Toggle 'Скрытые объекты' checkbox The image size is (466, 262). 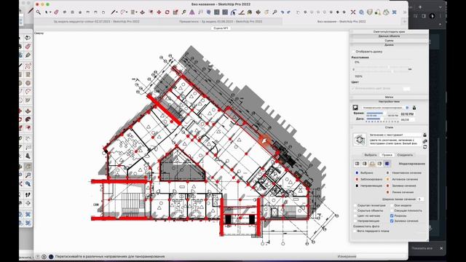pyautogui.click(x=355, y=210)
